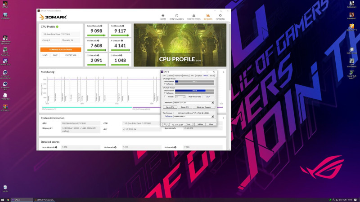360x202 pixels.
Task: Open the Threads count dropdown in CPU-Z
Action: click(x=180, y=97)
